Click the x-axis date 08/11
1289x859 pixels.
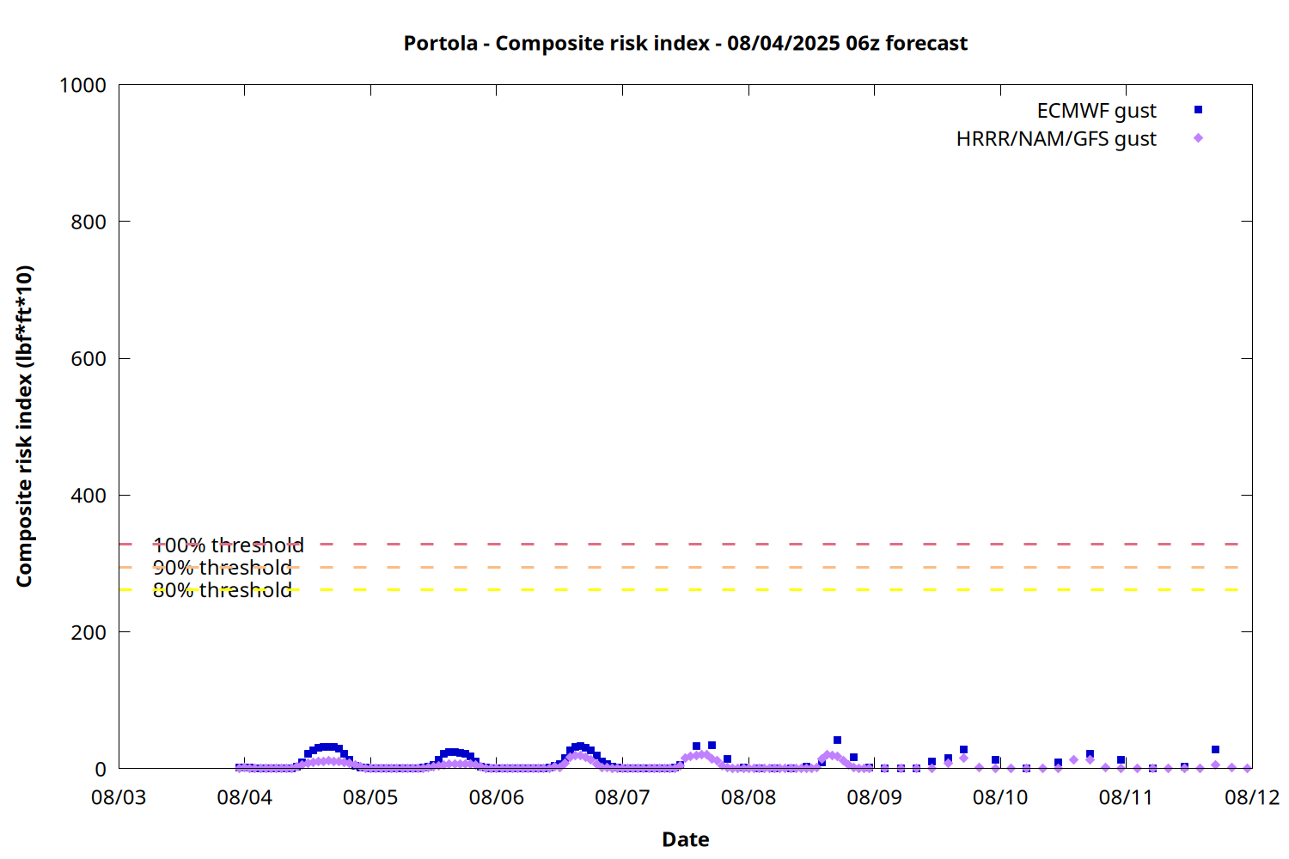point(1127,797)
